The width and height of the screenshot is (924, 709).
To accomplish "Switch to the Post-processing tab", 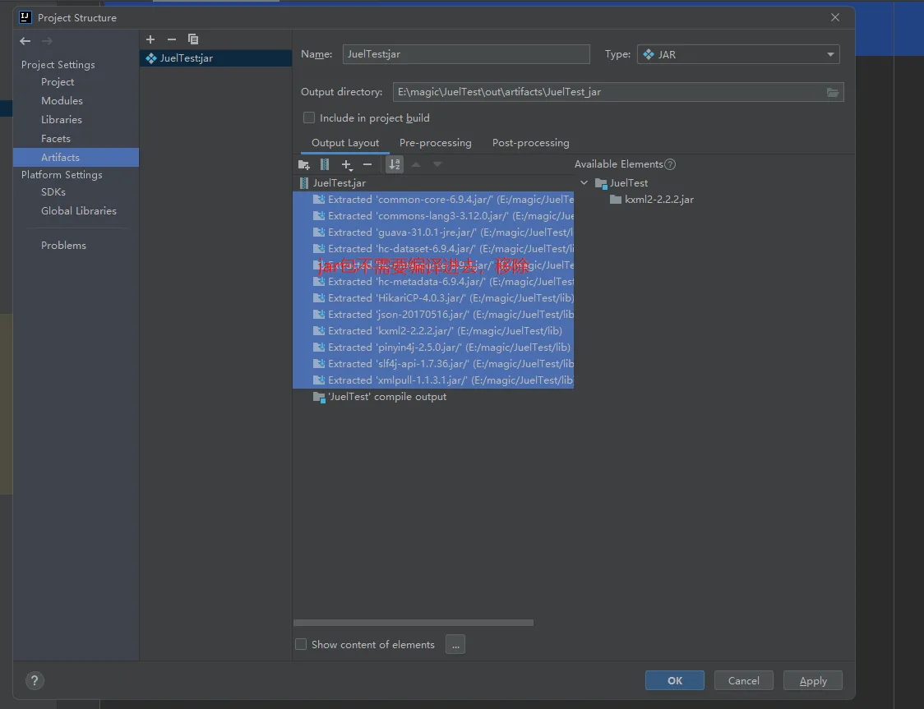I will pyautogui.click(x=530, y=142).
